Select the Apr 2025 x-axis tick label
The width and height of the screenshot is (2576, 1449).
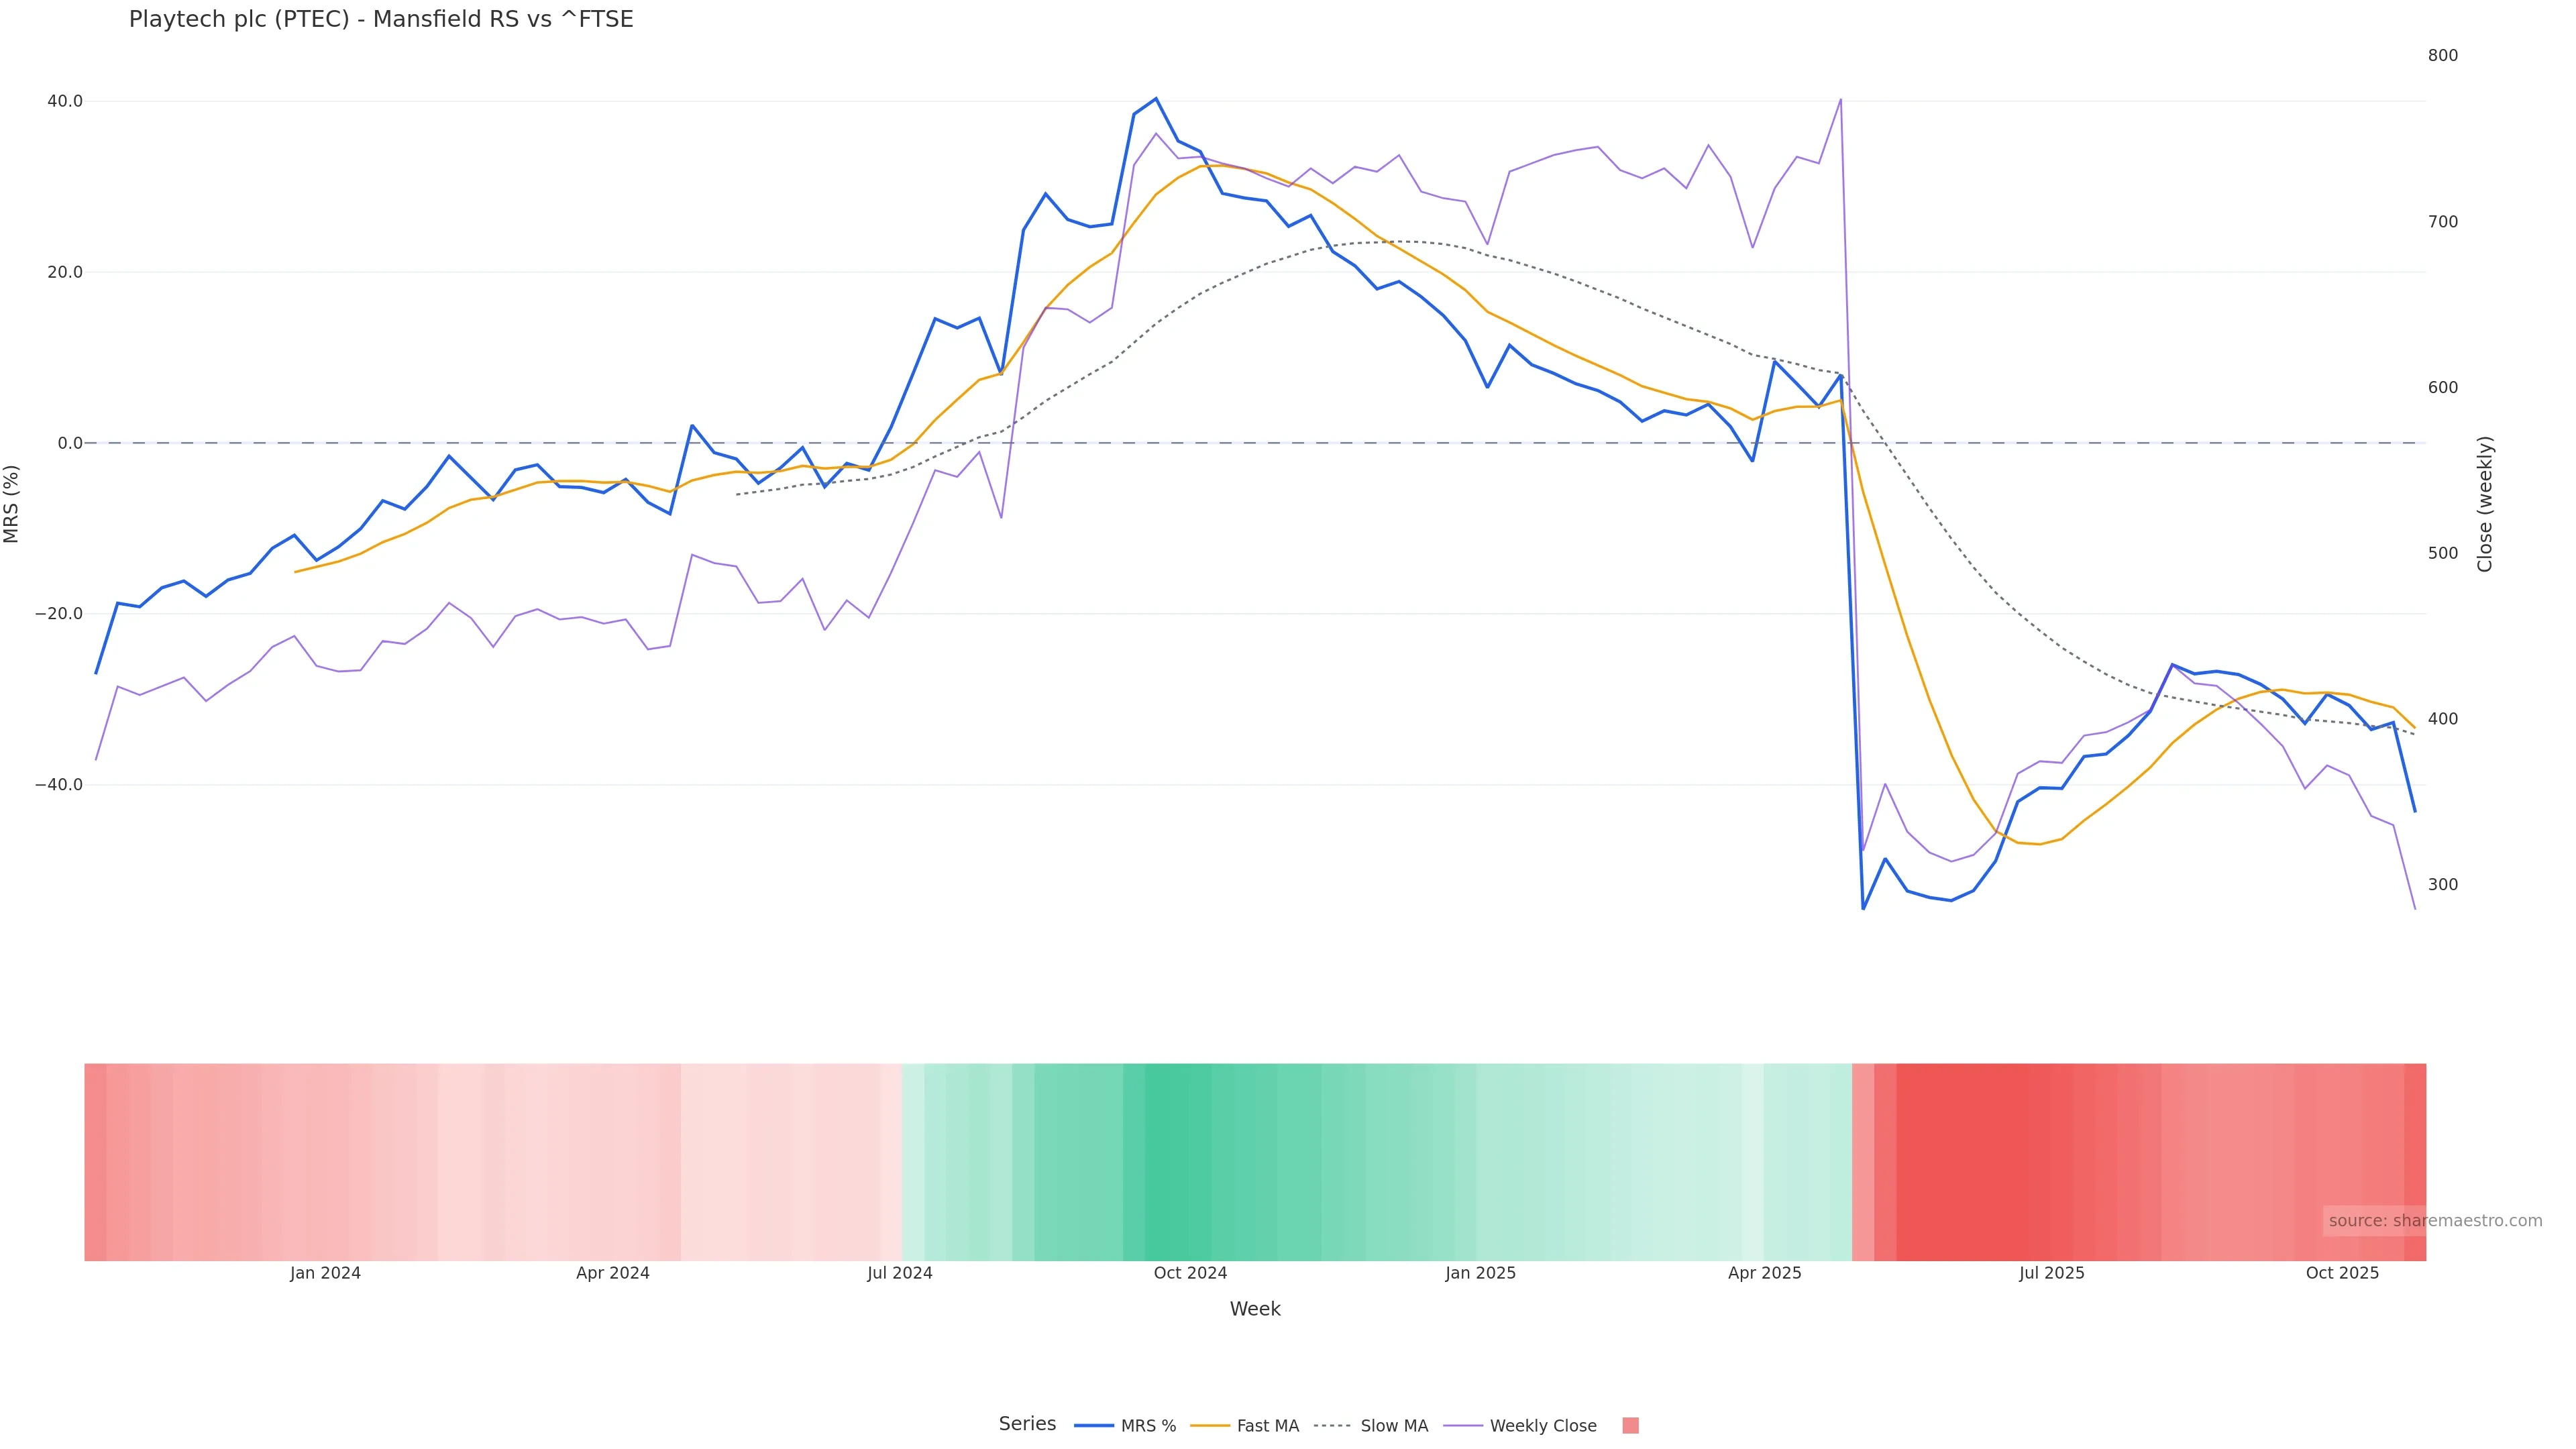pos(1764,1273)
